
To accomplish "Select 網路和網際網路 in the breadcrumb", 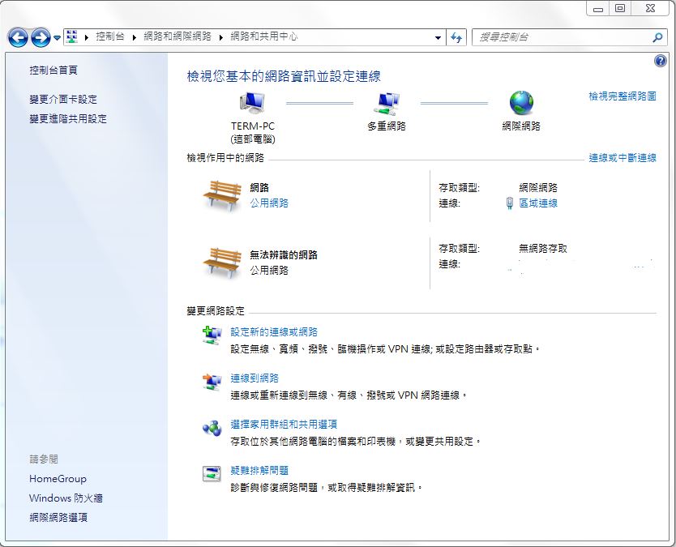I will [177, 37].
